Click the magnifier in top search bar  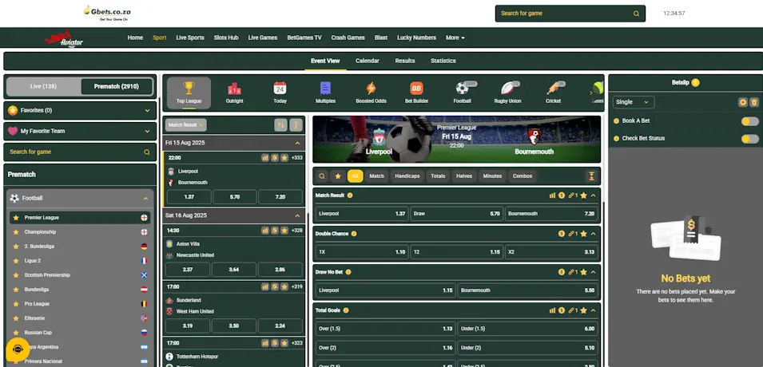(x=636, y=14)
